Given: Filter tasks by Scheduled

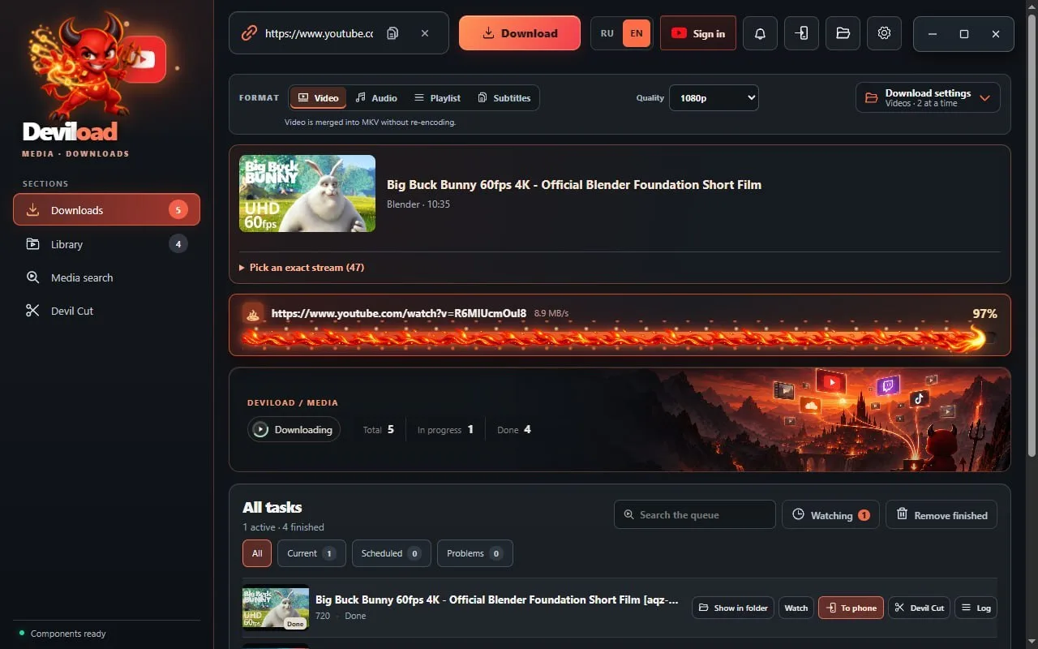Looking at the screenshot, I should 392,553.
